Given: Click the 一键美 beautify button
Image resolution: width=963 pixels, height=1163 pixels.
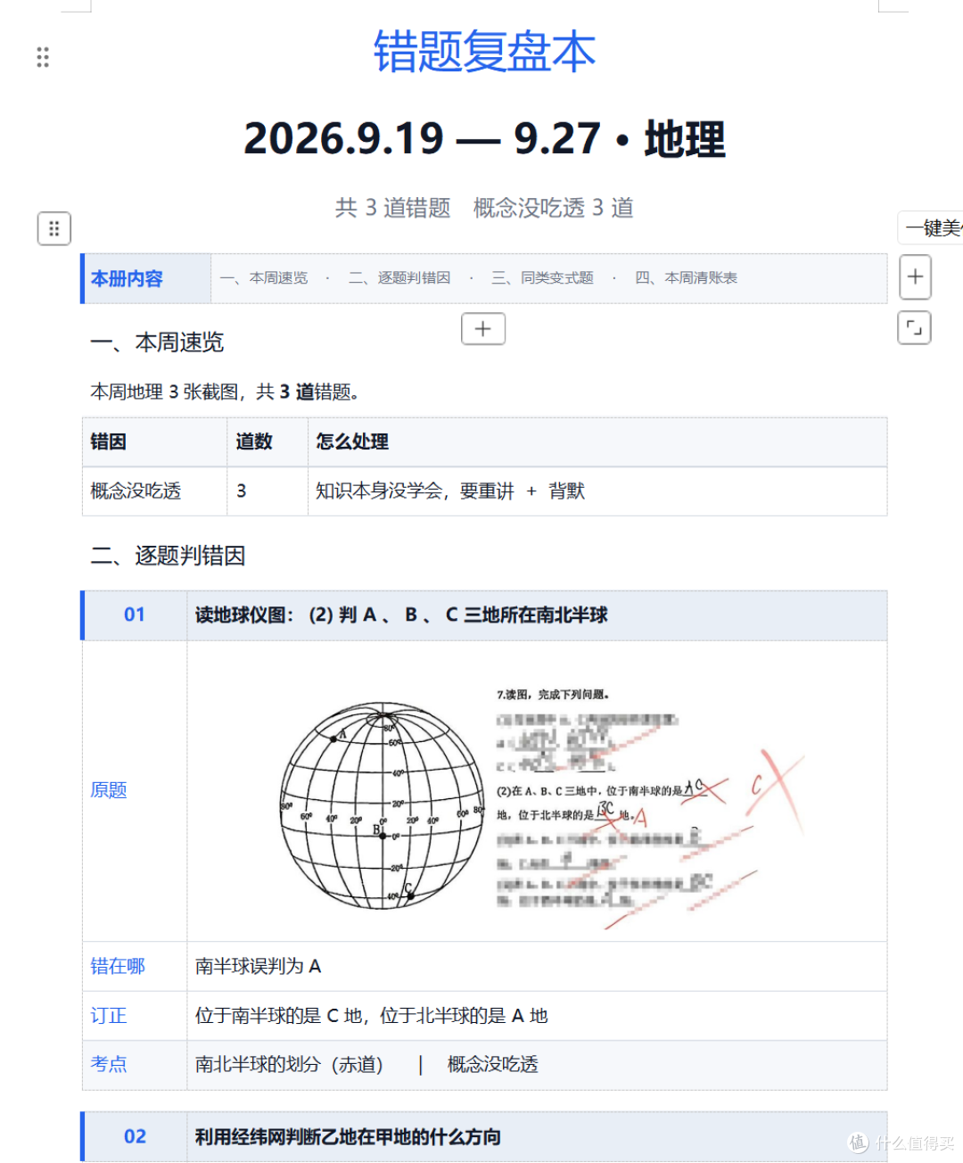Looking at the screenshot, I should (931, 228).
